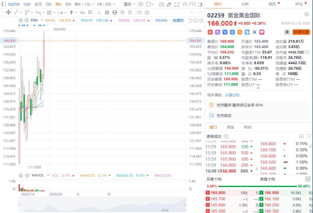Select the chart measure tool
This screenshot has width=313, height=213.
click(49, 12)
